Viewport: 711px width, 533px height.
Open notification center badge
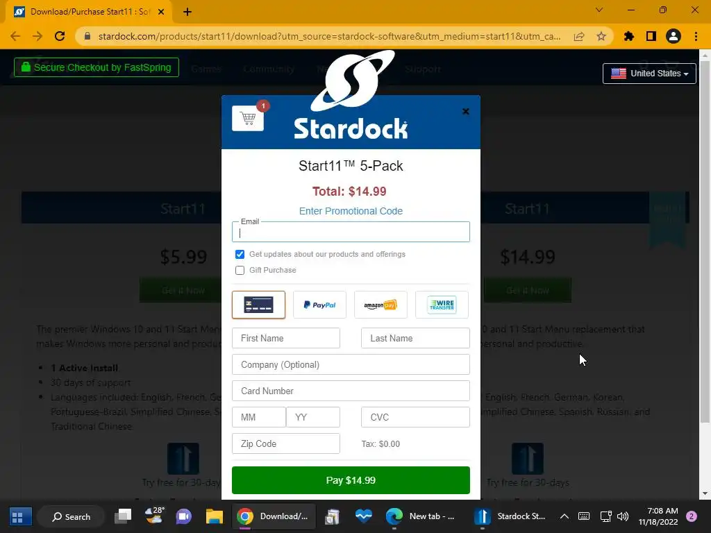[x=692, y=516]
